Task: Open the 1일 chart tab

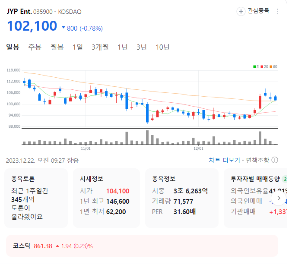Action: (78, 47)
